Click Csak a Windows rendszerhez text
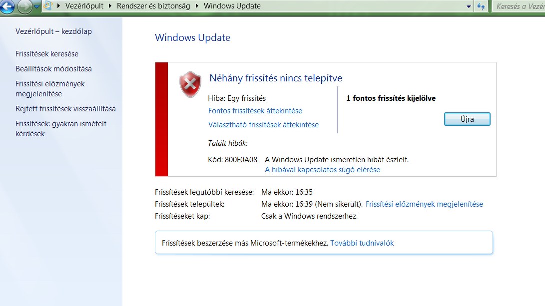 (x=309, y=216)
